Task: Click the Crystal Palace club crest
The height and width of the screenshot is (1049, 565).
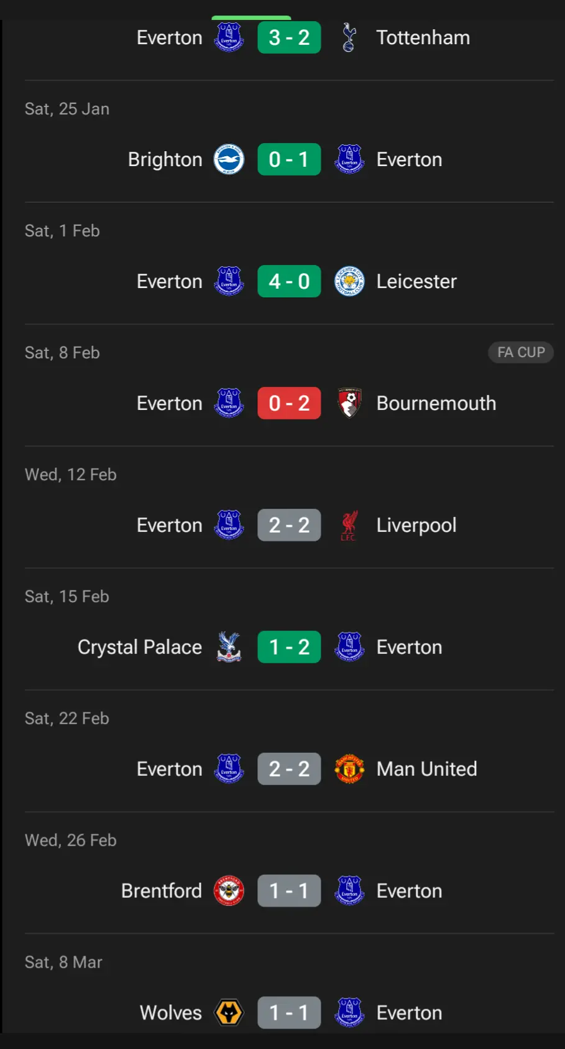Action: [x=229, y=647]
